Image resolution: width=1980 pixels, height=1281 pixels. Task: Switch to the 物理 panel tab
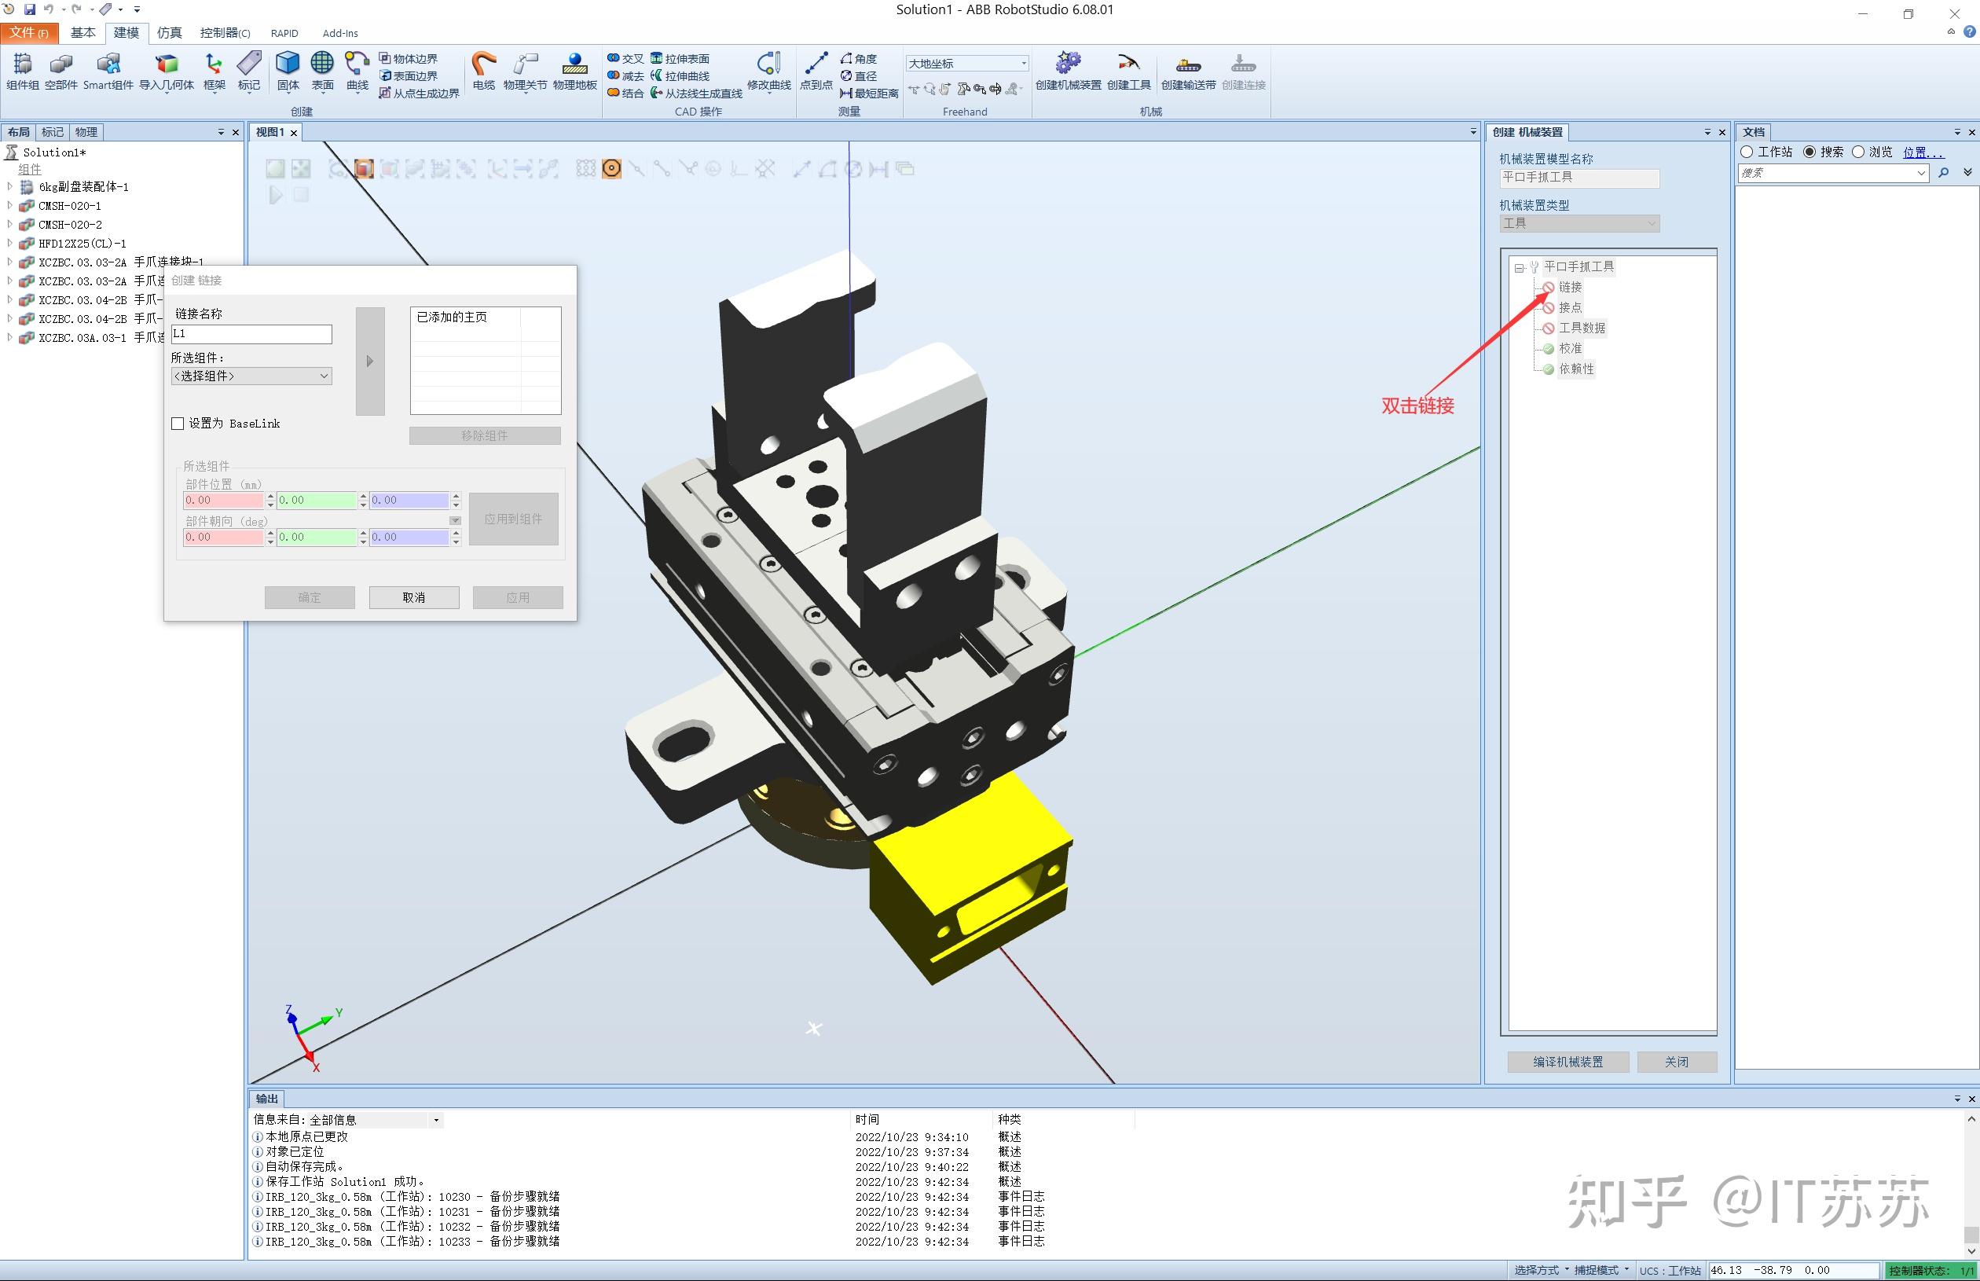point(86,132)
